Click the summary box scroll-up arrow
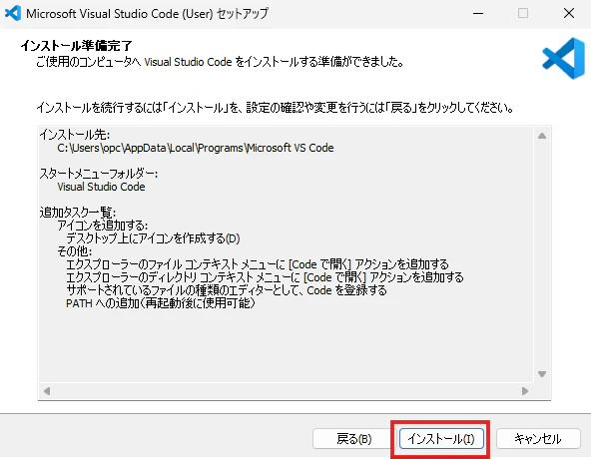Screen dimensions: 591x459 coord(542,136)
